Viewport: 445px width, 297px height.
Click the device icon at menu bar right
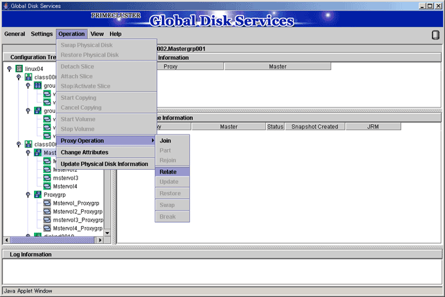pyautogui.click(x=435, y=35)
